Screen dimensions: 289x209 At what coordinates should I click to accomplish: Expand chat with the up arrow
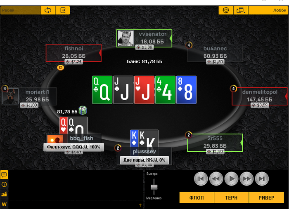(140, 205)
